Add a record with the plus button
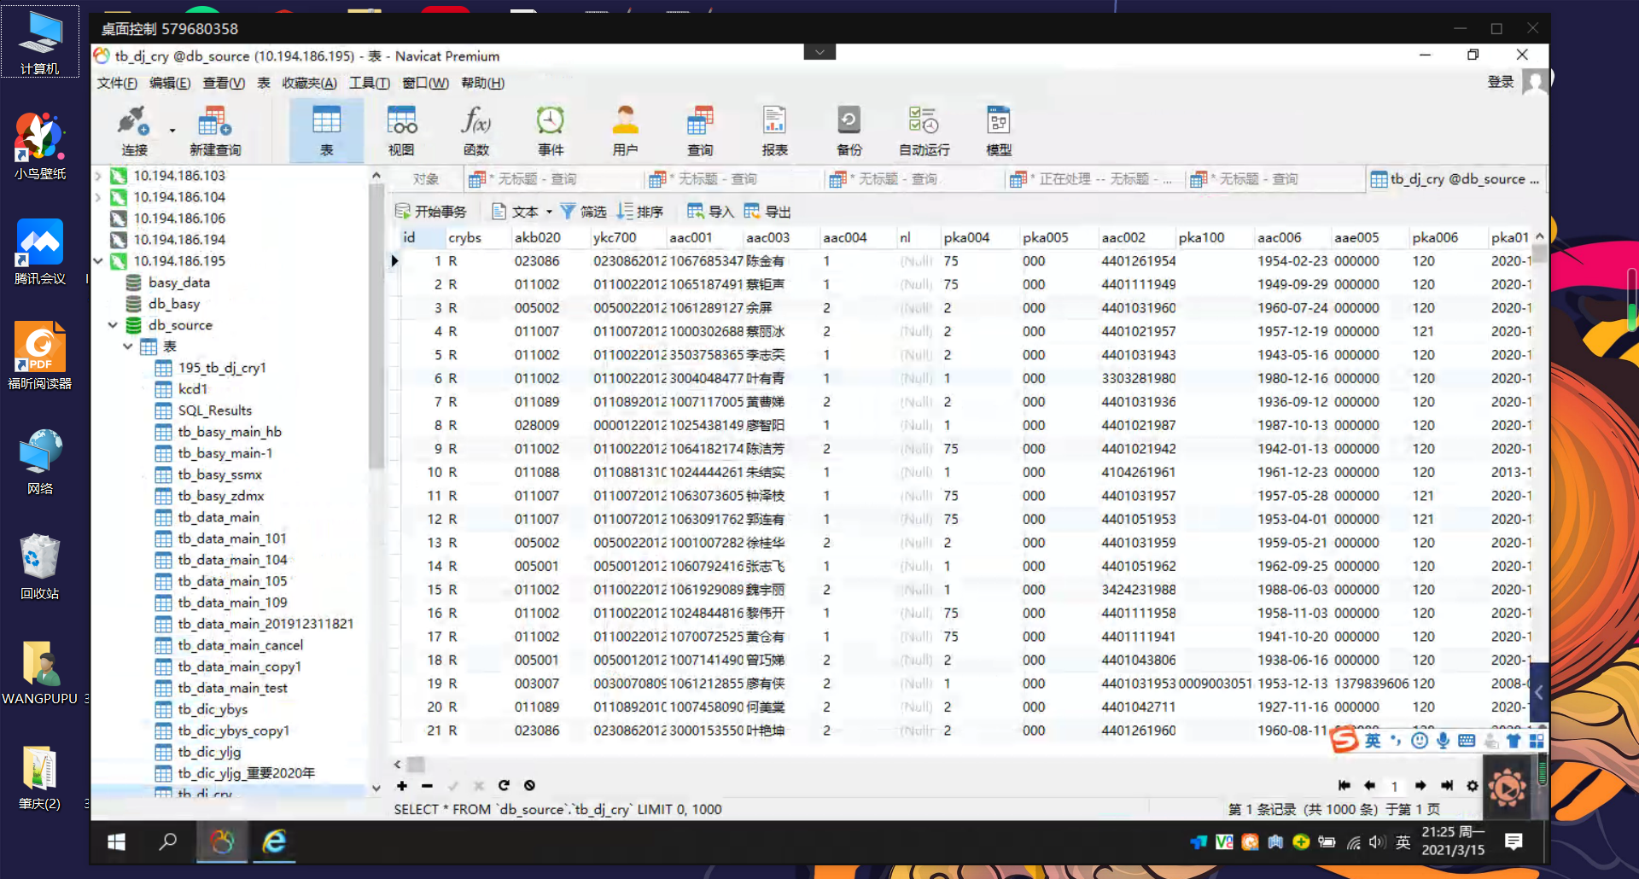 tap(401, 785)
